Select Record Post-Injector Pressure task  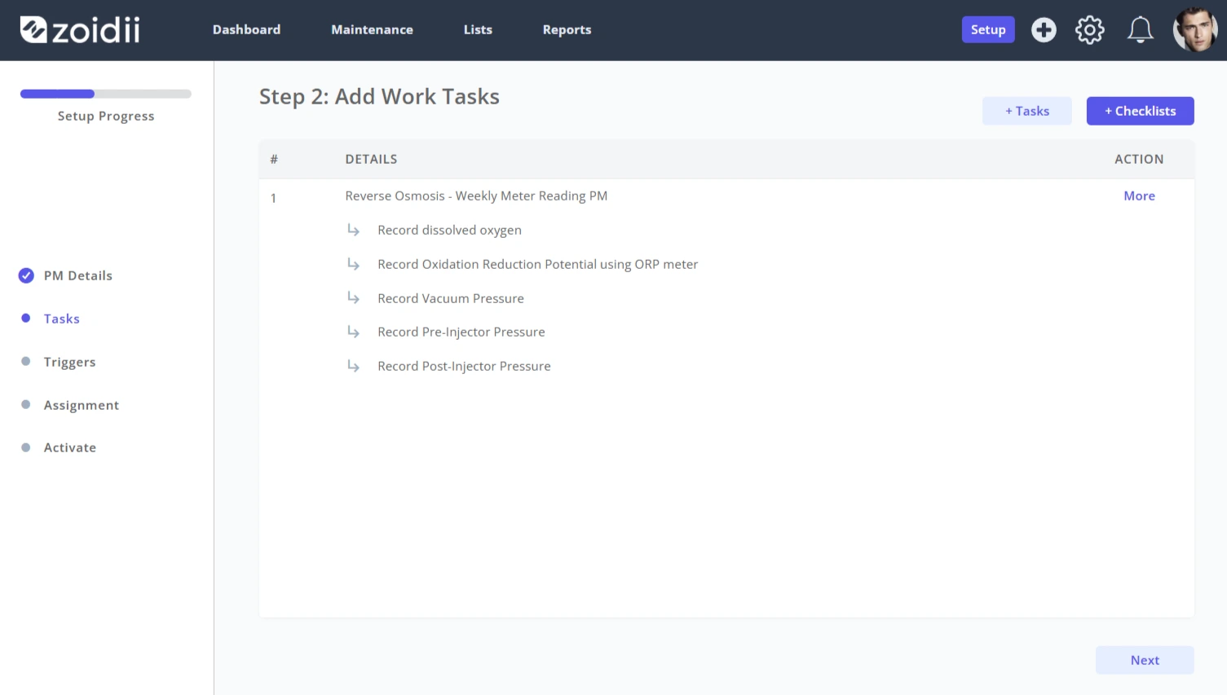pos(464,366)
